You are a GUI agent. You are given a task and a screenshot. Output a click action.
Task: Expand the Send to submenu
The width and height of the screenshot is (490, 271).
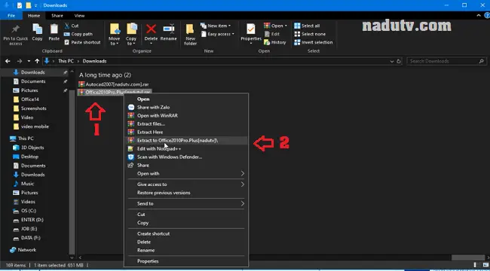(x=186, y=203)
